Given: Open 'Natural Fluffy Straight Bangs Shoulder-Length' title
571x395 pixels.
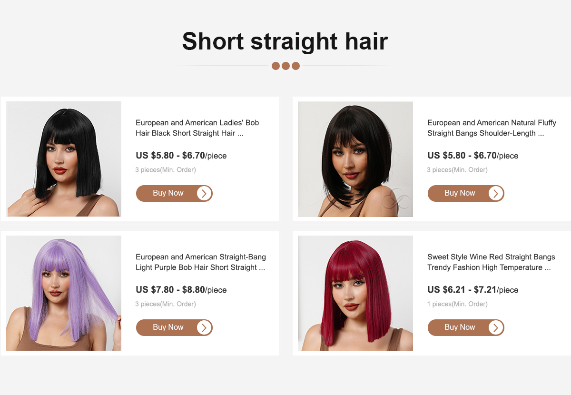Looking at the screenshot, I should pyautogui.click(x=492, y=128).
